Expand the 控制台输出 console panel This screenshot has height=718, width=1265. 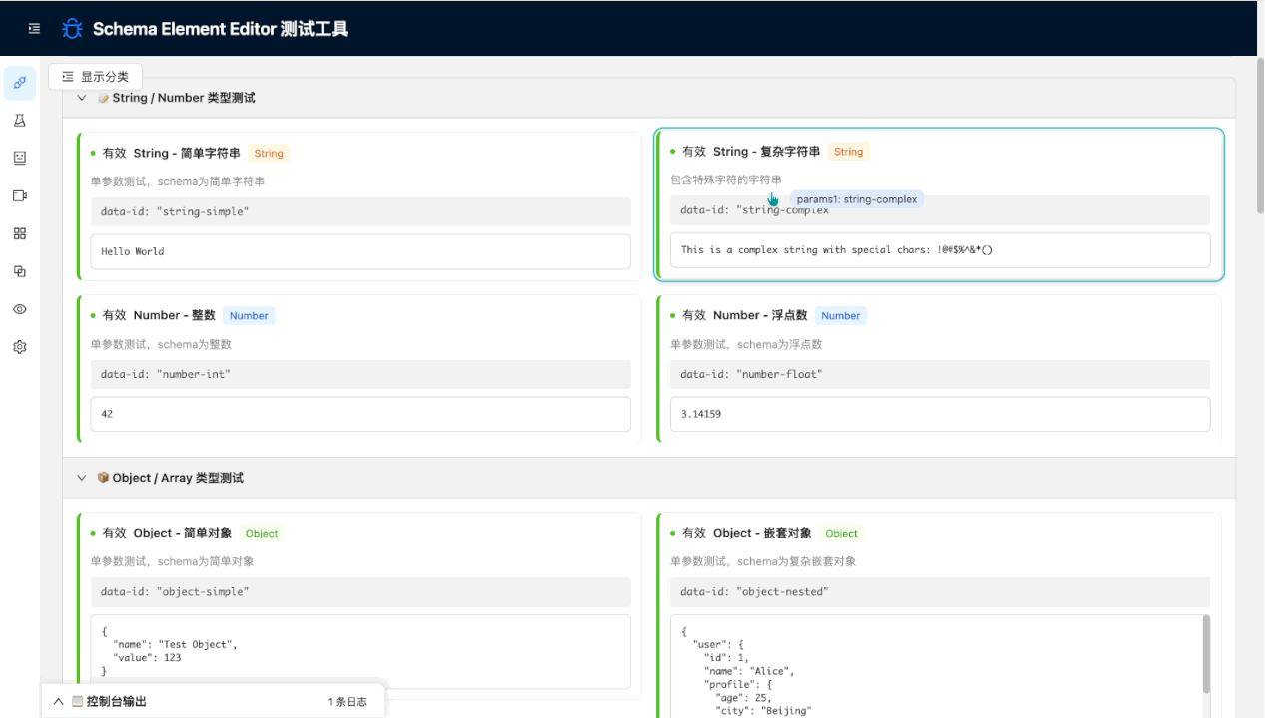pyautogui.click(x=59, y=702)
